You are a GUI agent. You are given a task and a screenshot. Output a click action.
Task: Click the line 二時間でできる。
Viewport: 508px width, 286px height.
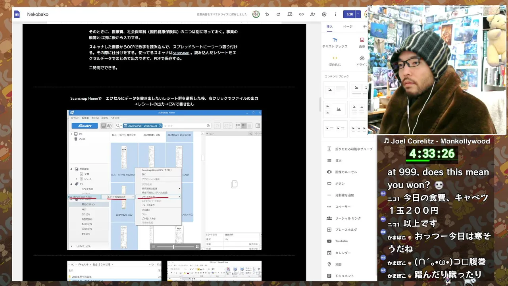coord(103,68)
